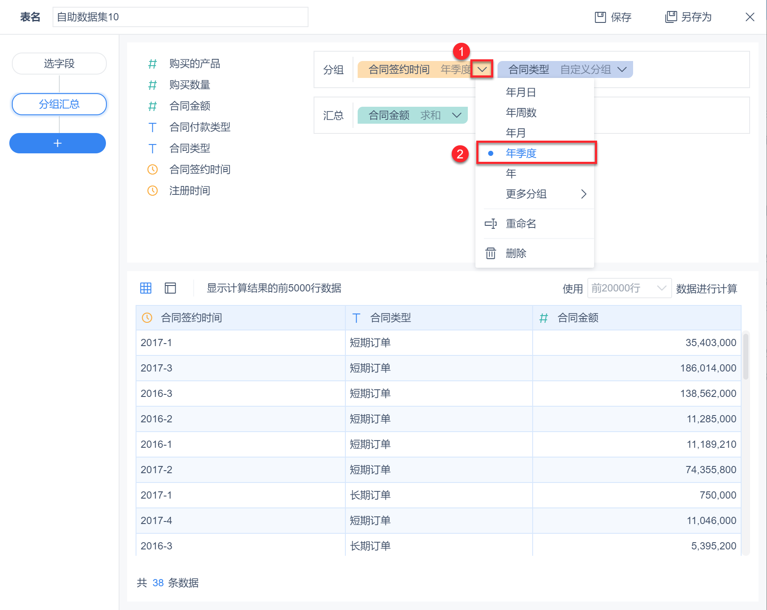Click the clock icon beside 注册时间

point(153,191)
